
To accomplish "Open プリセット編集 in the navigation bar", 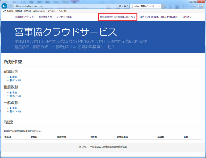I will tap(64, 17).
